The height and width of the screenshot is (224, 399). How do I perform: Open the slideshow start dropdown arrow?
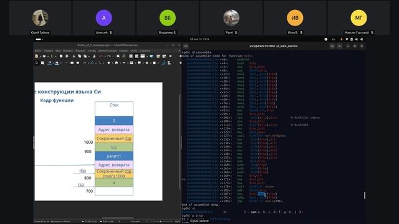[x=147, y=57]
